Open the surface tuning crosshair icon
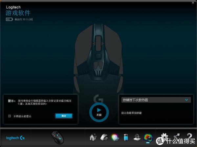This screenshot has width=197, height=147. 137,137
